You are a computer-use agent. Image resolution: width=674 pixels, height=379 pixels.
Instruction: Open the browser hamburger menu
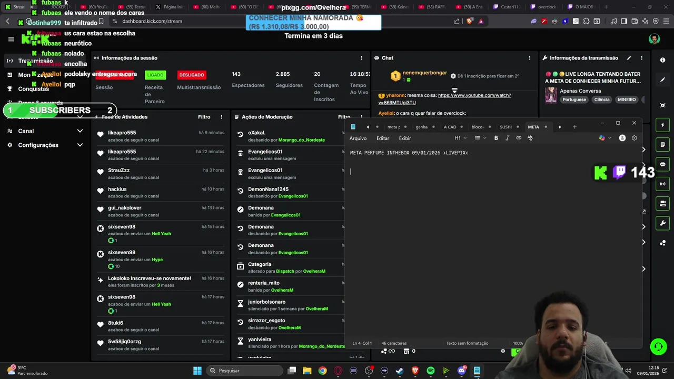tap(666, 21)
